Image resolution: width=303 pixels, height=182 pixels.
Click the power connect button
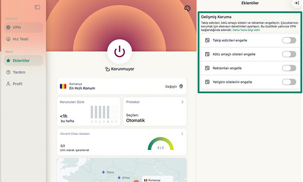pyautogui.click(x=119, y=51)
